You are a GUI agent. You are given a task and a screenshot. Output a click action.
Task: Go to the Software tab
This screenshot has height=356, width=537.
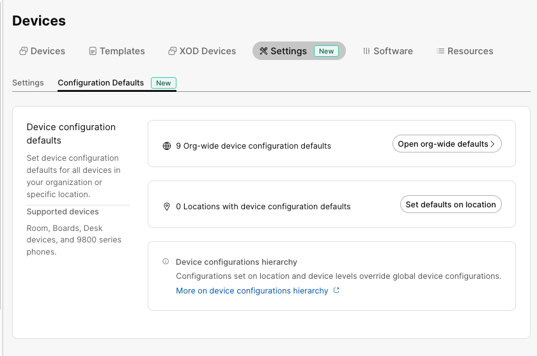pos(393,51)
